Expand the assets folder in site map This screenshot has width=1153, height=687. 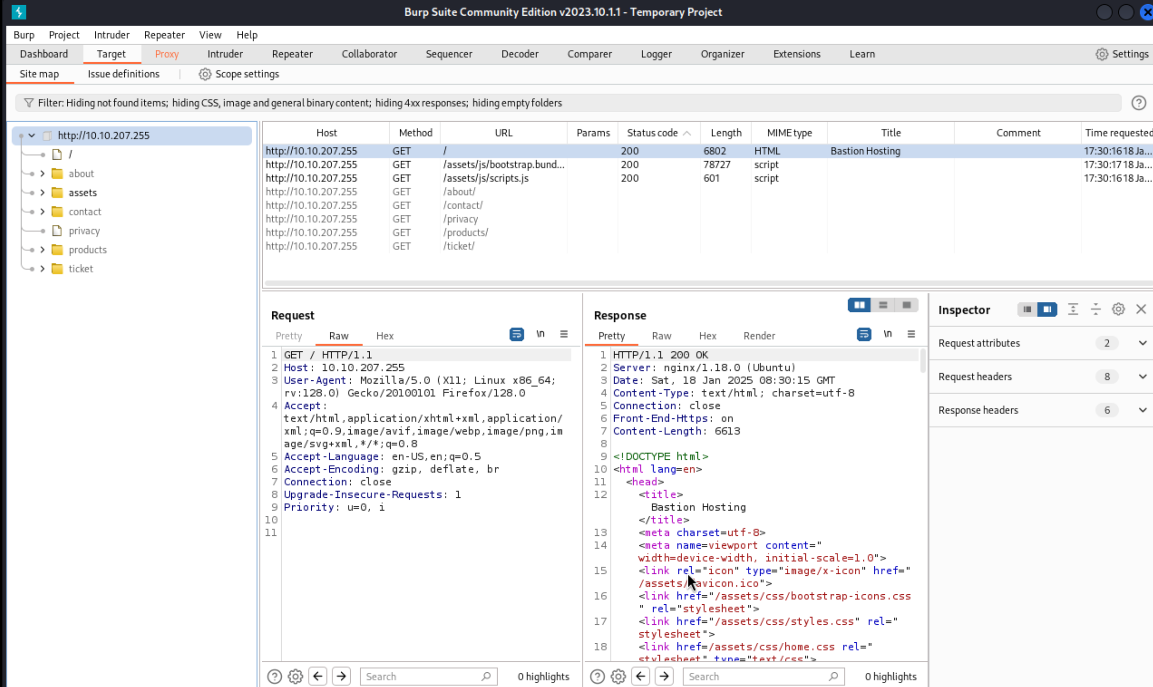click(x=42, y=193)
